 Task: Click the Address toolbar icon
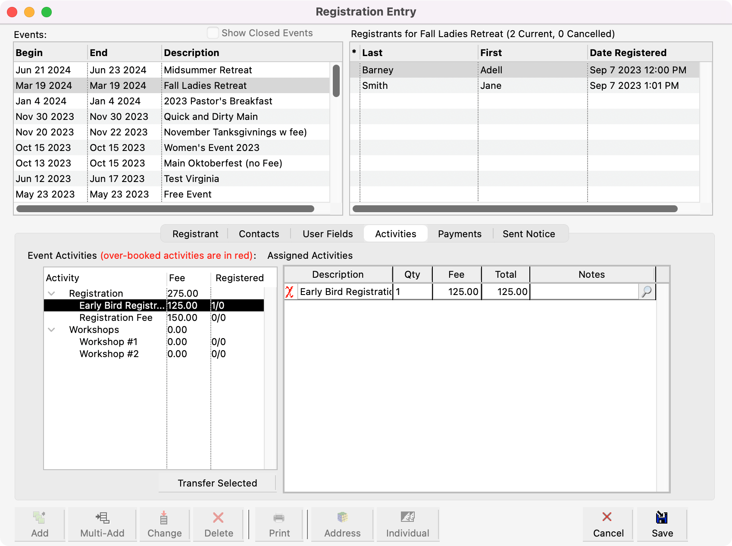click(x=342, y=518)
